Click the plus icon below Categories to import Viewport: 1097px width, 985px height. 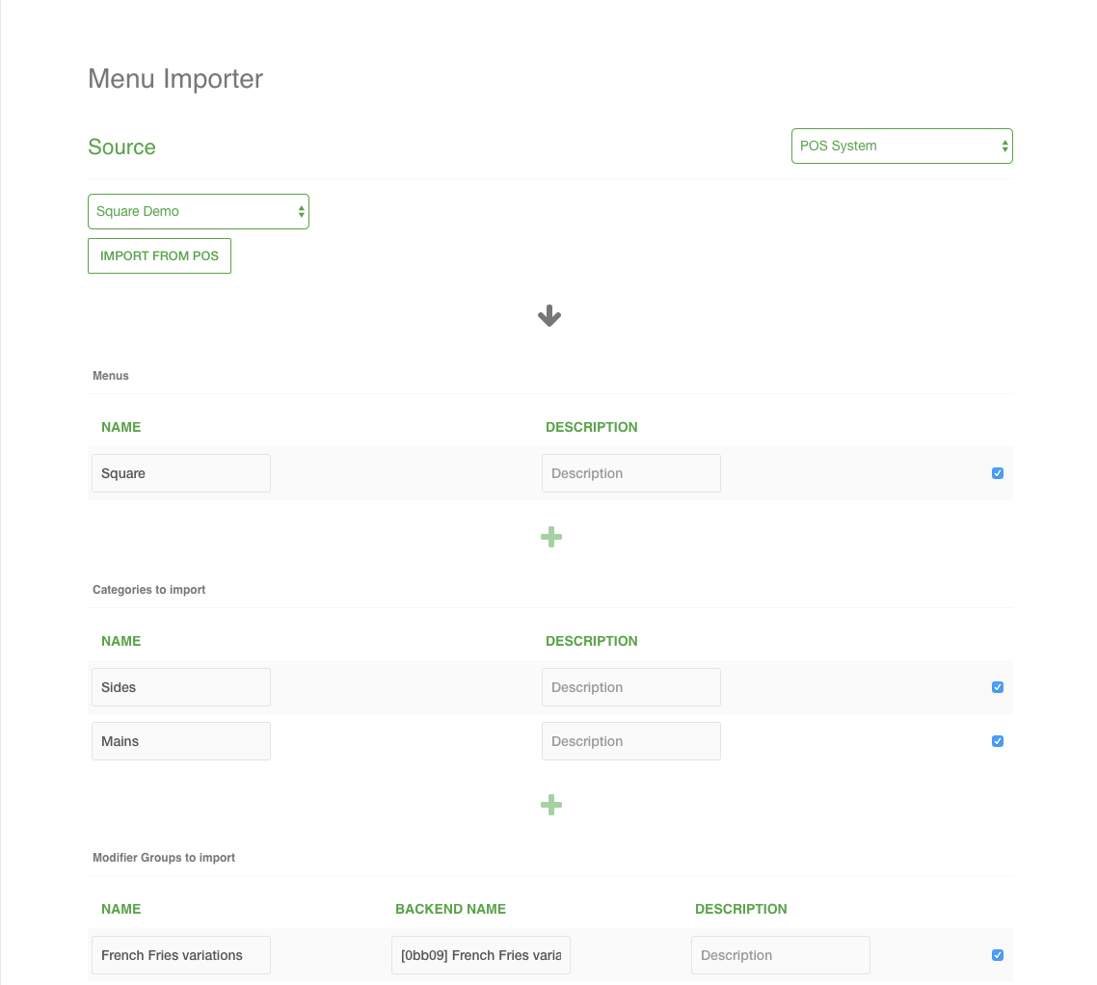pyautogui.click(x=550, y=805)
